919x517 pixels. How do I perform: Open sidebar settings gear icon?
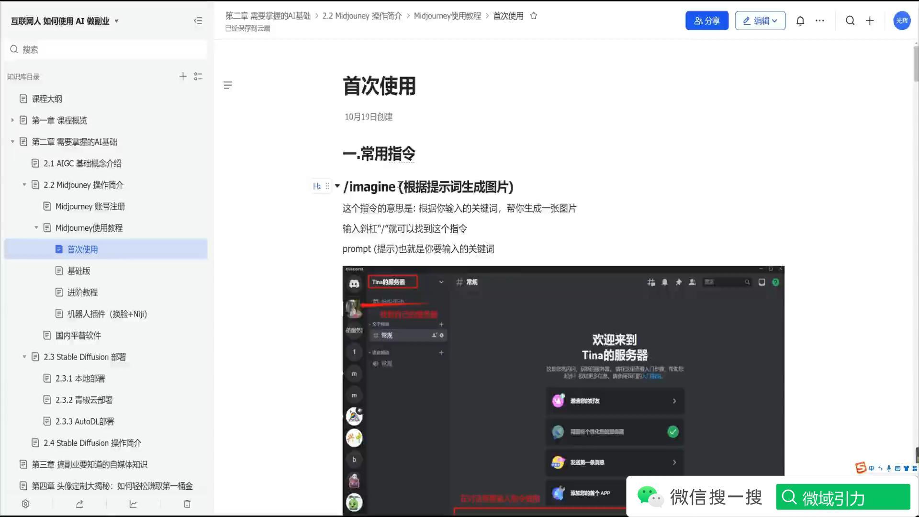tap(26, 504)
